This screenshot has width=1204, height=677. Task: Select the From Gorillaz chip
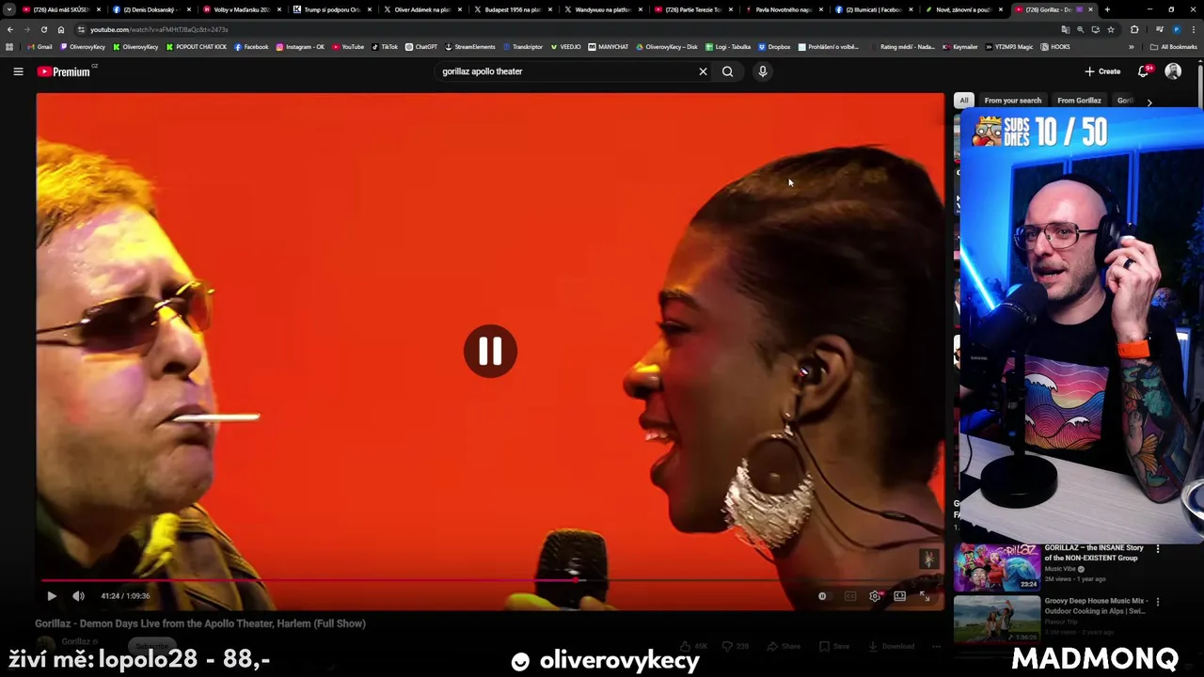(x=1079, y=101)
